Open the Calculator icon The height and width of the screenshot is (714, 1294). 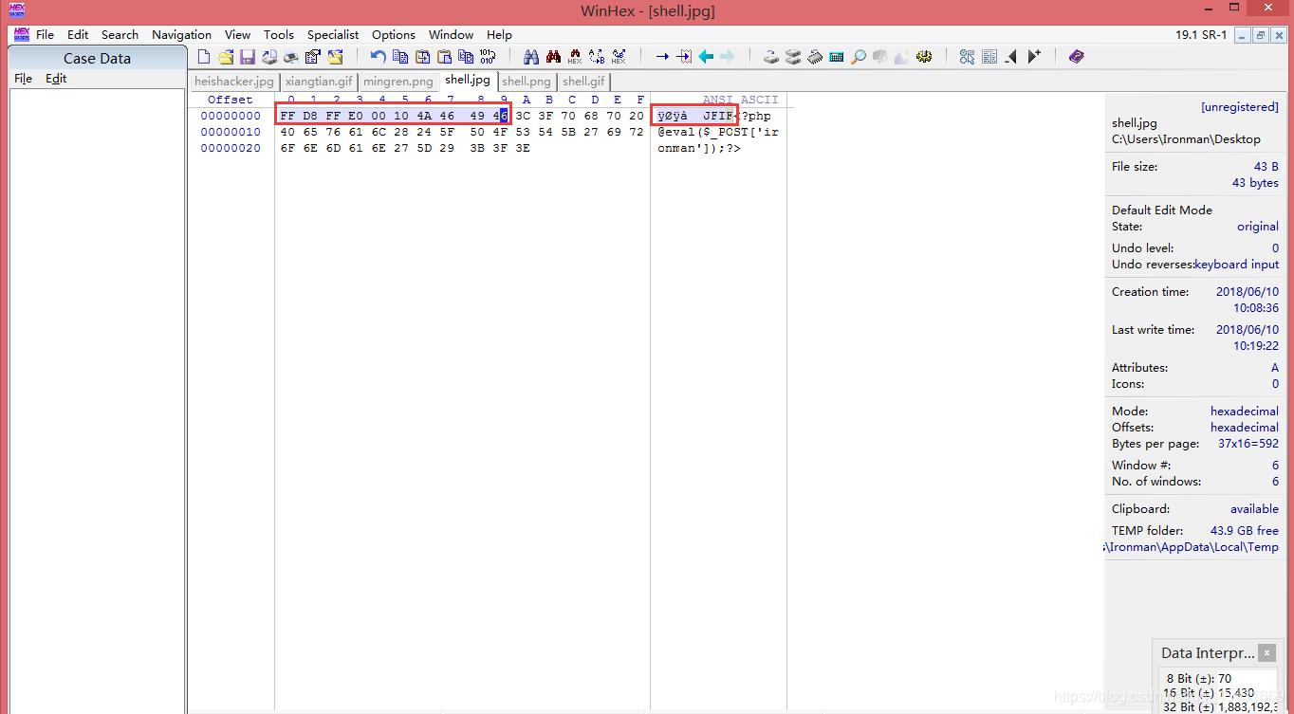(x=836, y=57)
